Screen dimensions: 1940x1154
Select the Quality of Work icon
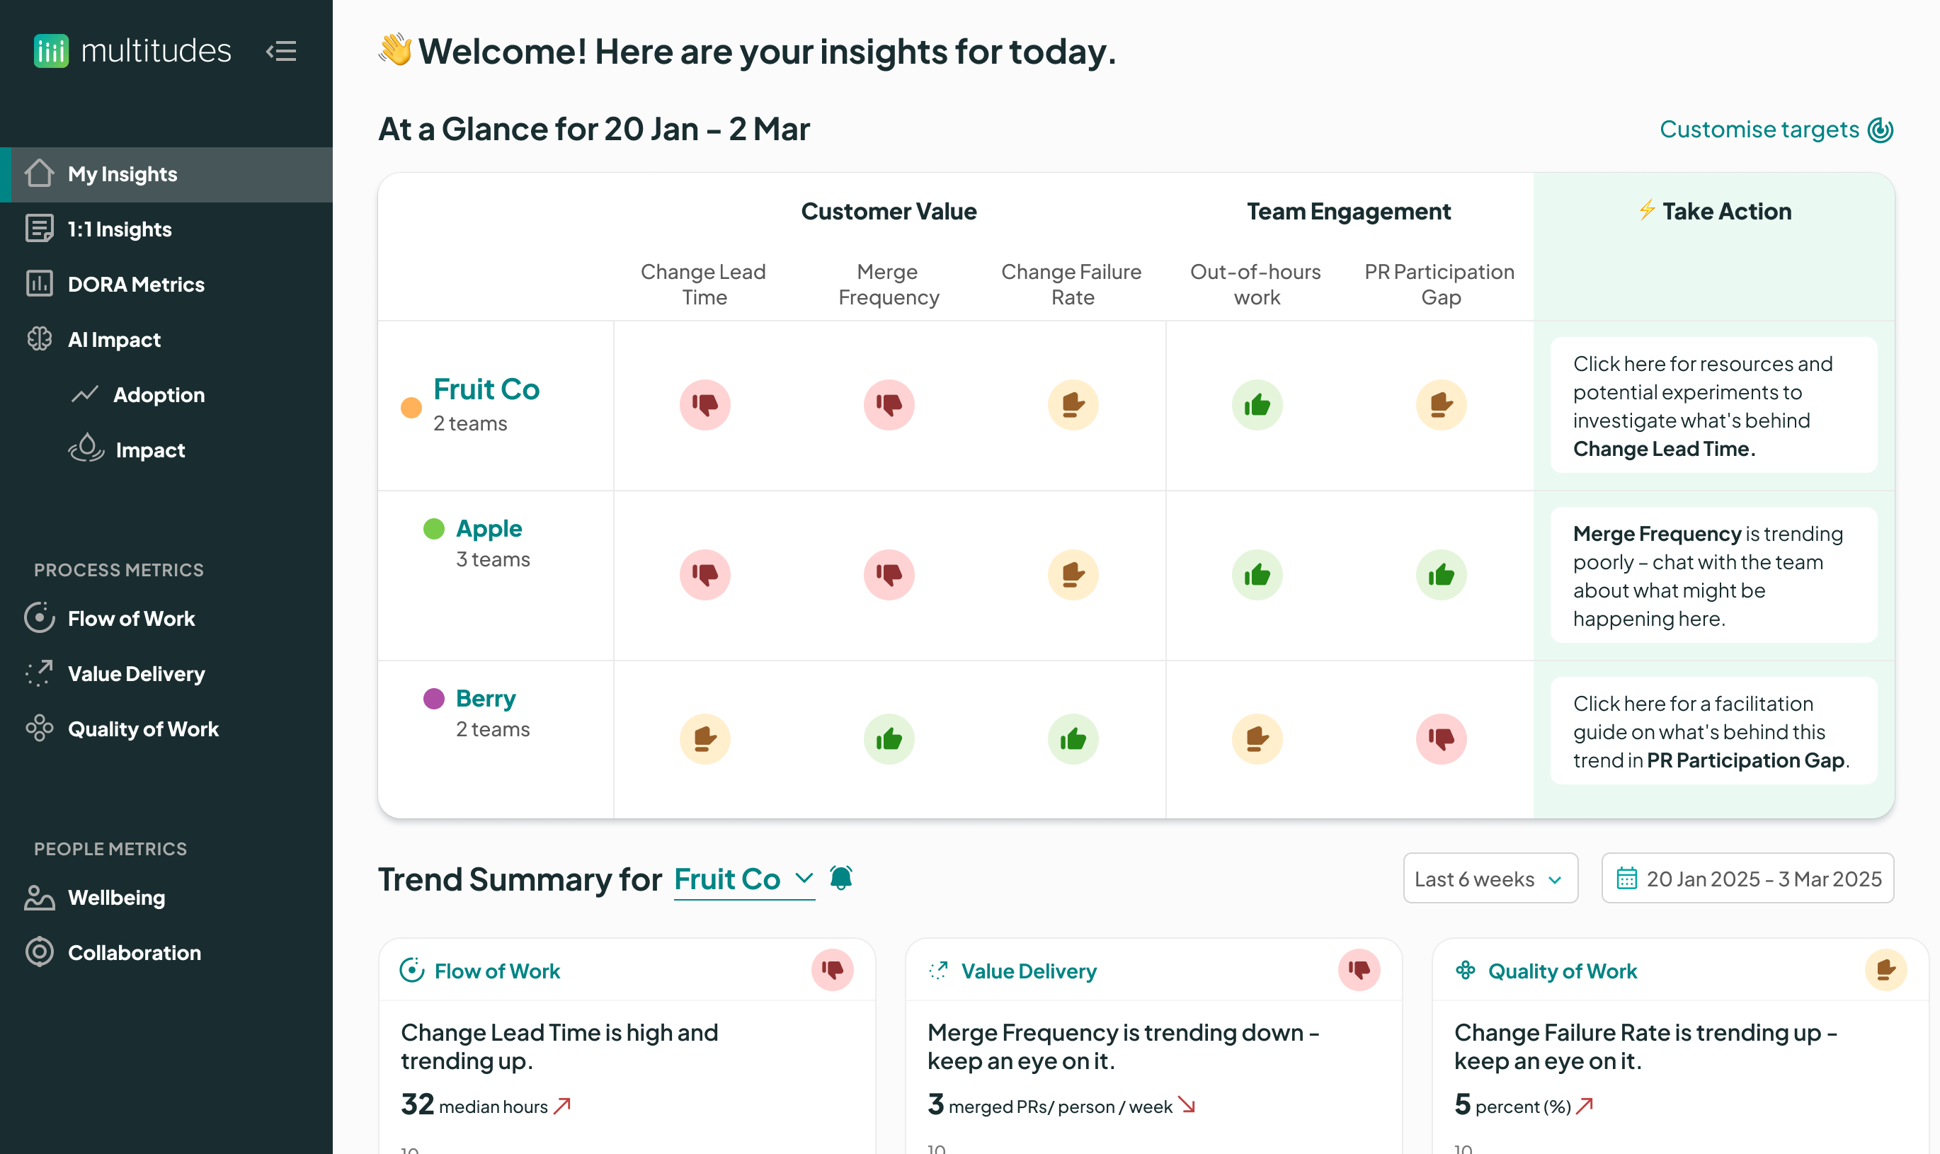tap(40, 729)
